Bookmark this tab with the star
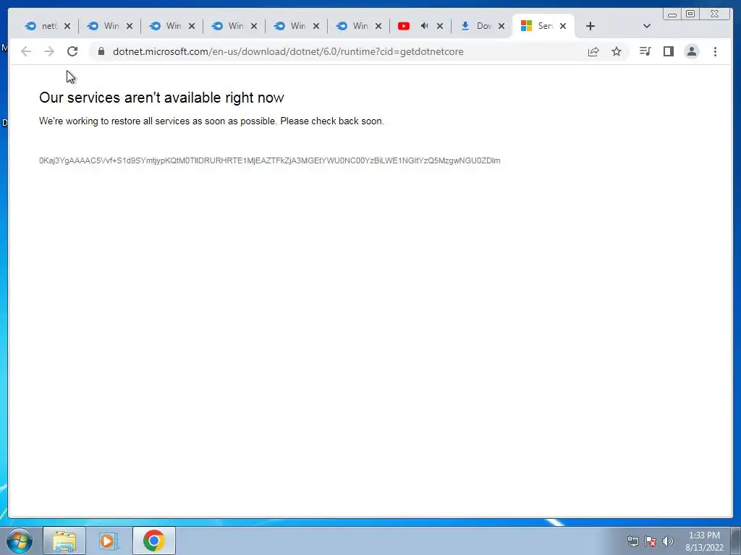Image resolution: width=741 pixels, height=555 pixels. (x=617, y=51)
